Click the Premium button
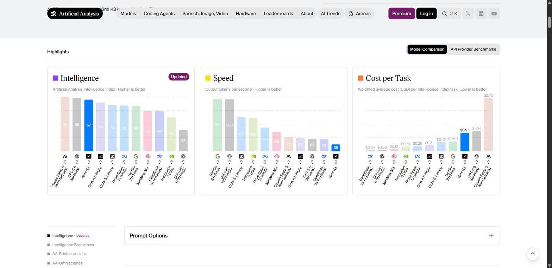 click(x=401, y=14)
